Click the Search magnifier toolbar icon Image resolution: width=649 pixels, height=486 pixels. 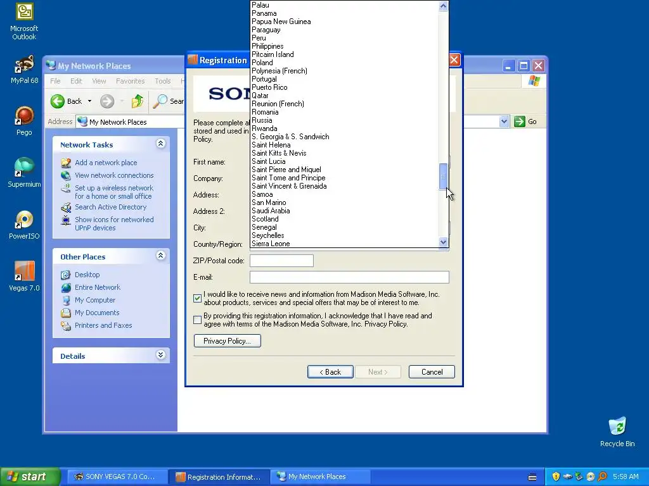pyautogui.click(x=160, y=101)
